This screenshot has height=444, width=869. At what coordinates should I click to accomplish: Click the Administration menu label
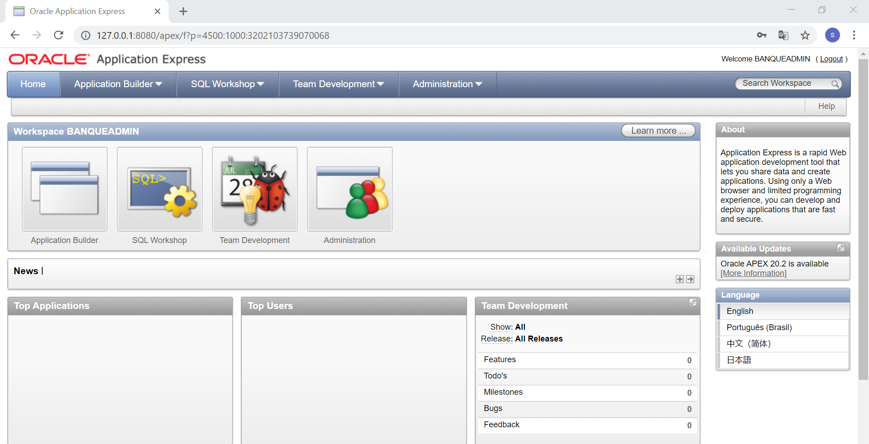pos(443,84)
